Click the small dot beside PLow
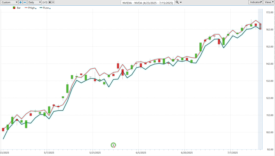Screen dimensions: 275x156 coord(50,9)
